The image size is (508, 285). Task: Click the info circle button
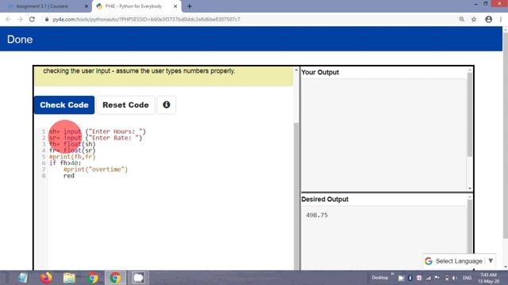coord(166,104)
